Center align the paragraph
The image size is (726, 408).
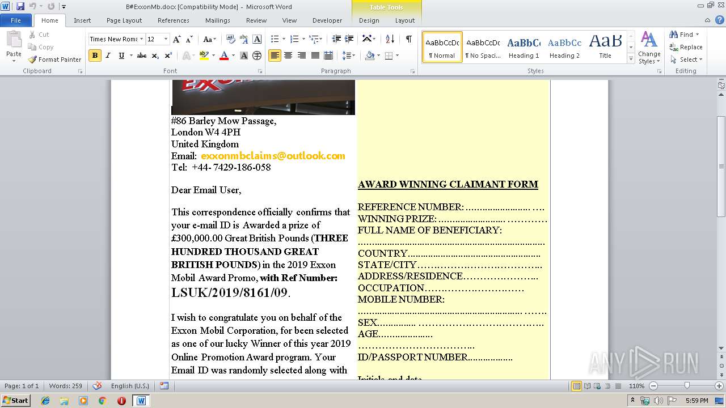coord(288,56)
